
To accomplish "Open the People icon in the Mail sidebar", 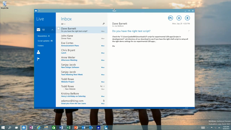I will click(x=38, y=52).
